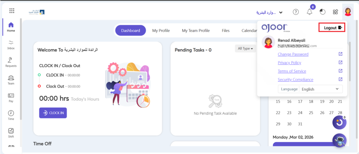Open the Change Password link
Viewport: 359px width, 154px height.
tap(293, 54)
